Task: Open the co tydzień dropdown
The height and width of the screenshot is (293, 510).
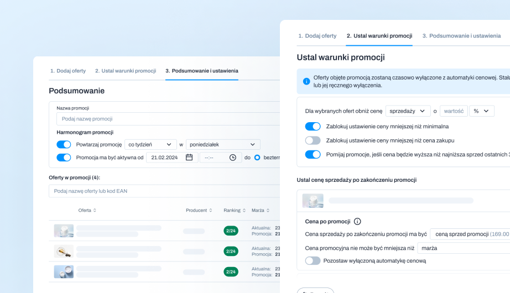Action: tap(150, 144)
